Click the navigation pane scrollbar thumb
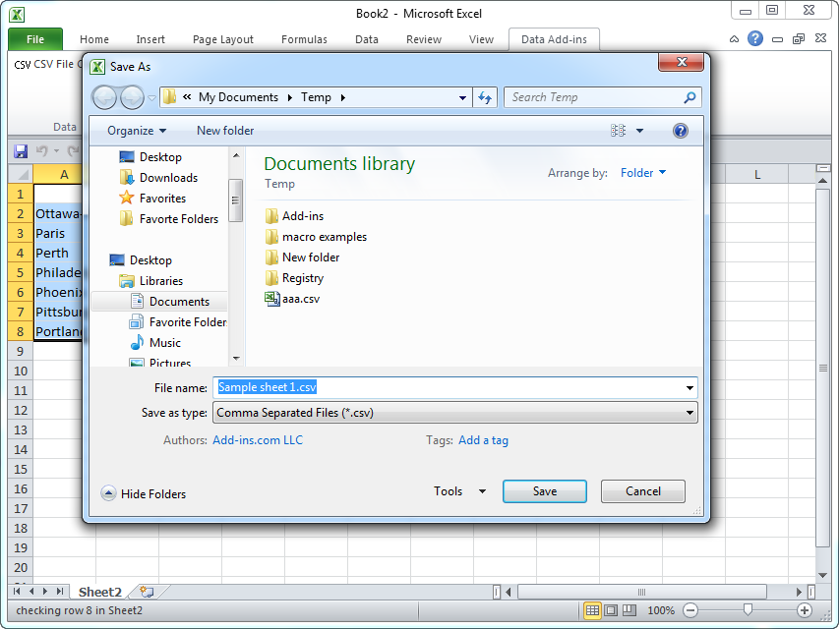Screen dimensions: 839x629 pyautogui.click(x=235, y=200)
